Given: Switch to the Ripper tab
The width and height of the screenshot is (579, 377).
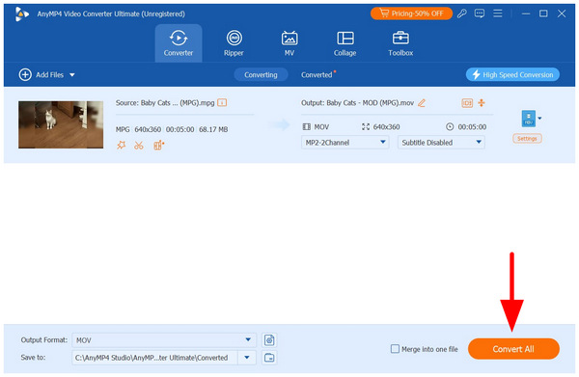Looking at the screenshot, I should pyautogui.click(x=234, y=43).
